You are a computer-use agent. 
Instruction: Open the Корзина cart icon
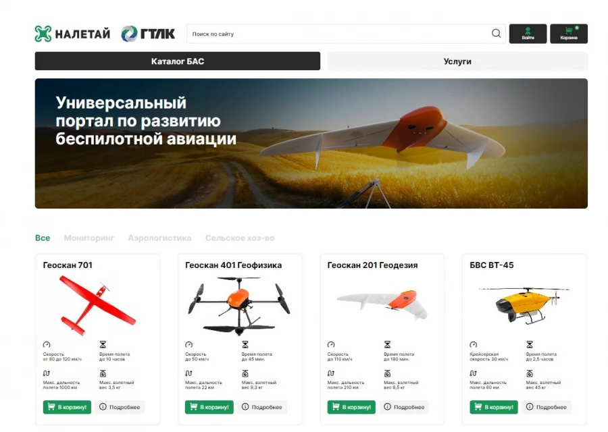[x=569, y=34]
